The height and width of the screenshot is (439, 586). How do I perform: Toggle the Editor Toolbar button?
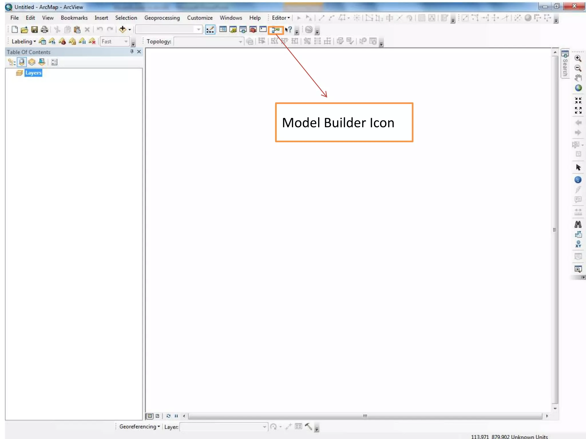(210, 30)
